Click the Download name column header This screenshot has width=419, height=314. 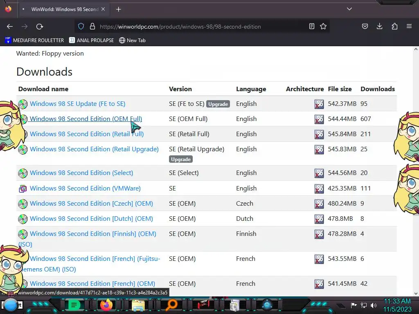pyautogui.click(x=43, y=89)
